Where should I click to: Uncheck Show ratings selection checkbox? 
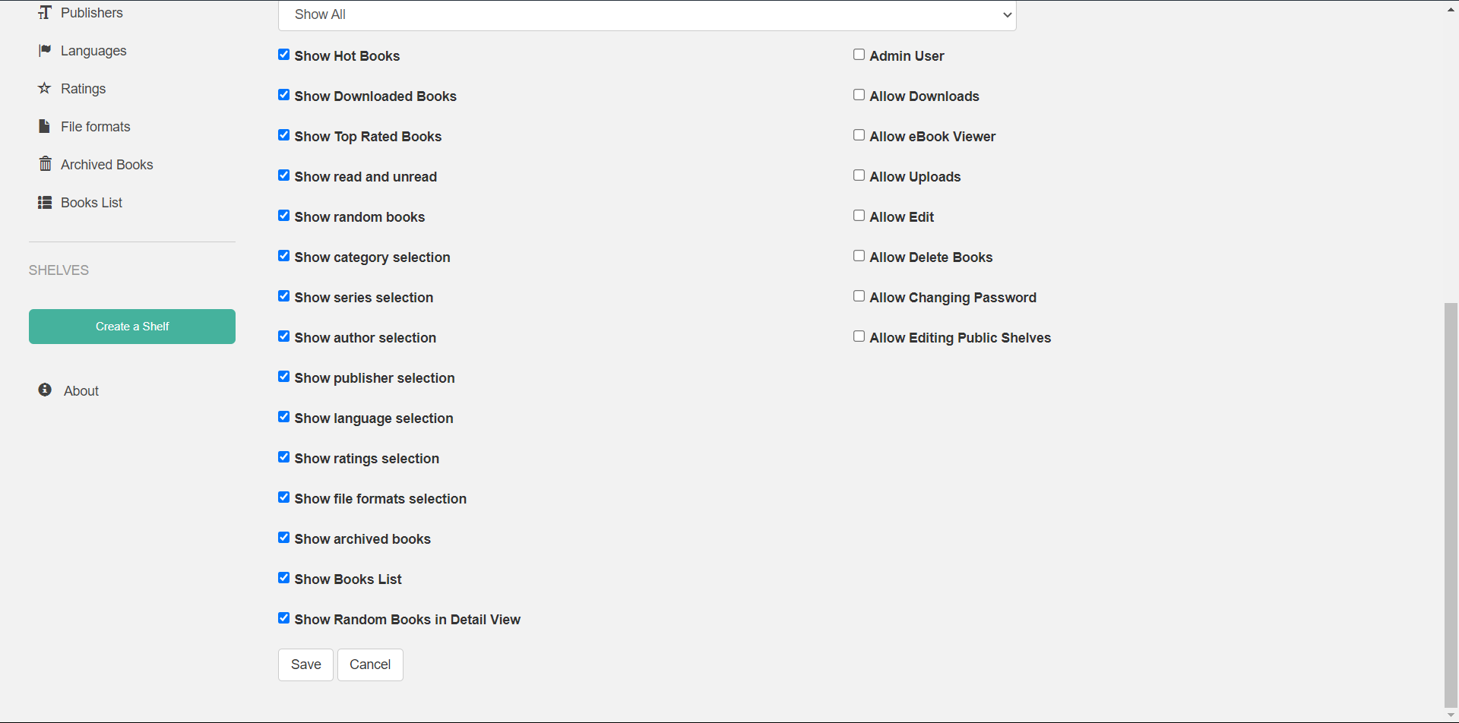[x=283, y=457]
